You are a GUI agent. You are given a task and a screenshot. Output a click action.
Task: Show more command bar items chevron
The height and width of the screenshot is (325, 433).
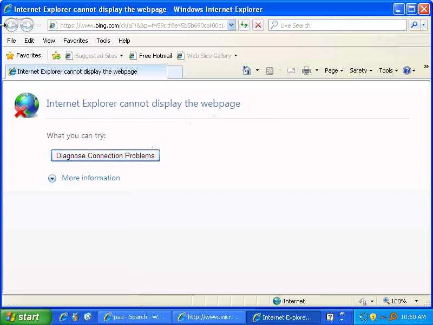click(426, 66)
